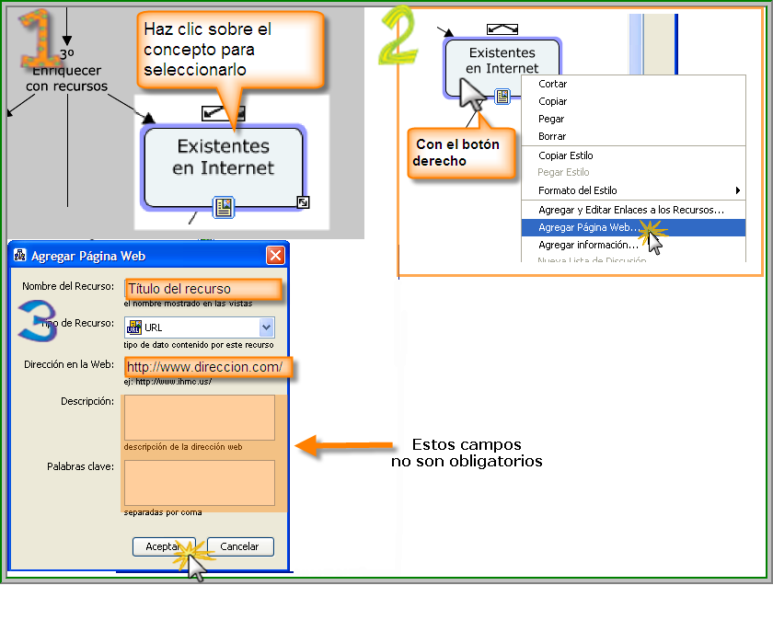Screen dimensions: 773x620
Task: Expand the Formato del Estilo submenu
Action: point(738,190)
